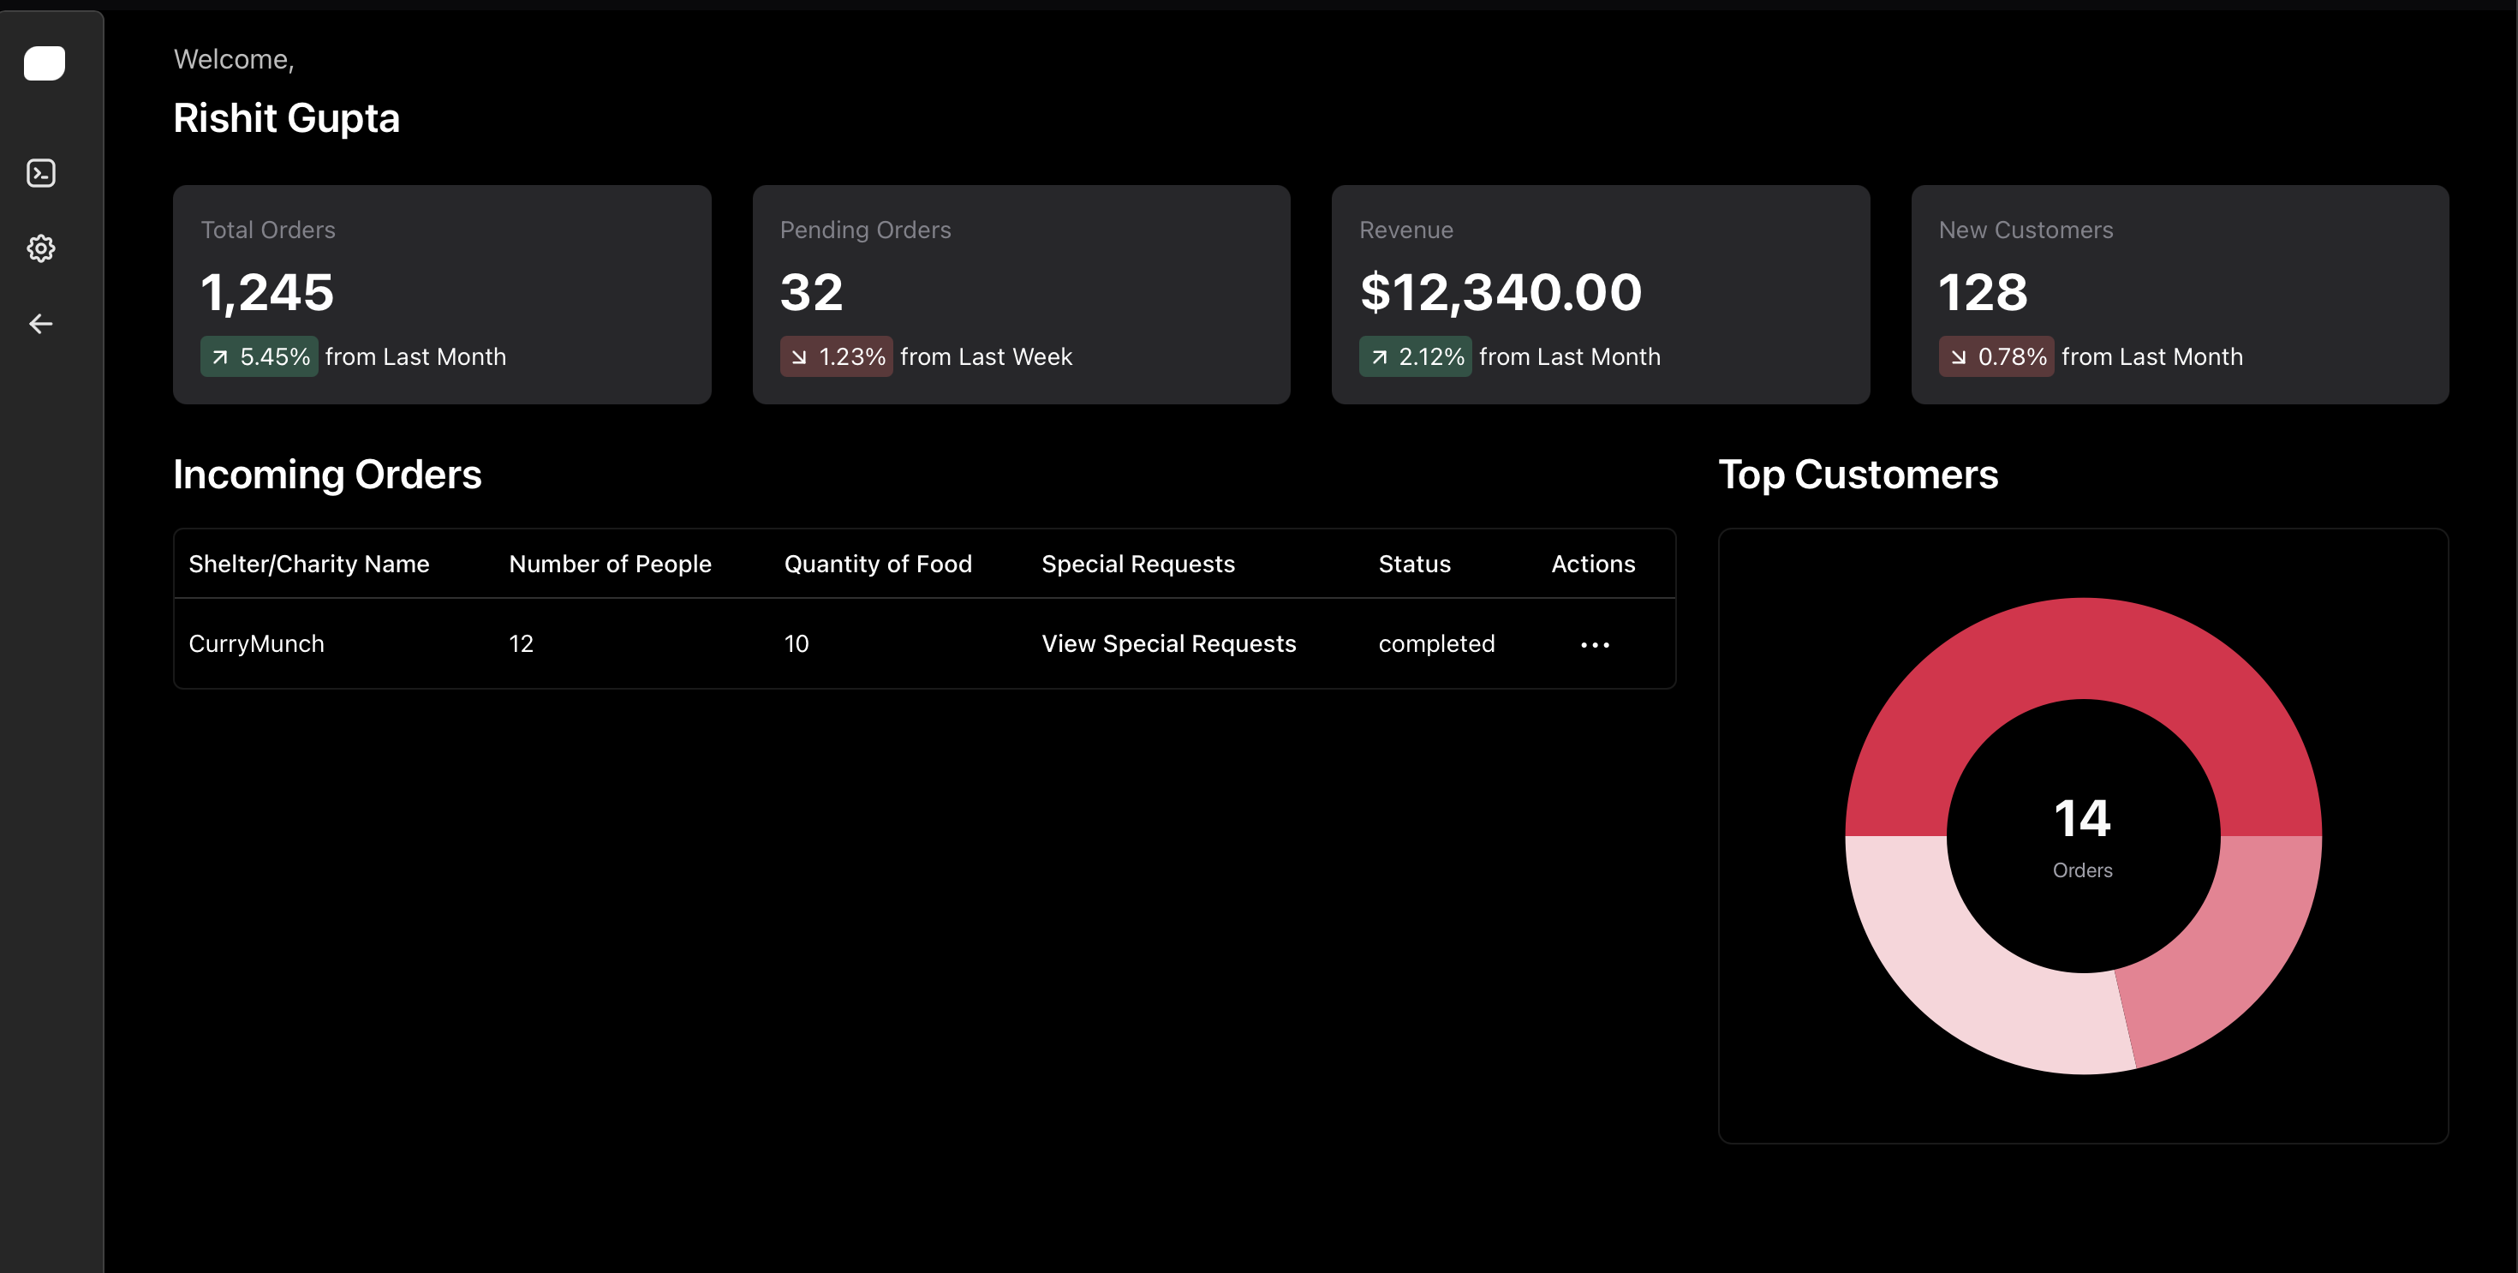The width and height of the screenshot is (2518, 1273).
Task: Open settings via the gear icon
Action: 41,248
